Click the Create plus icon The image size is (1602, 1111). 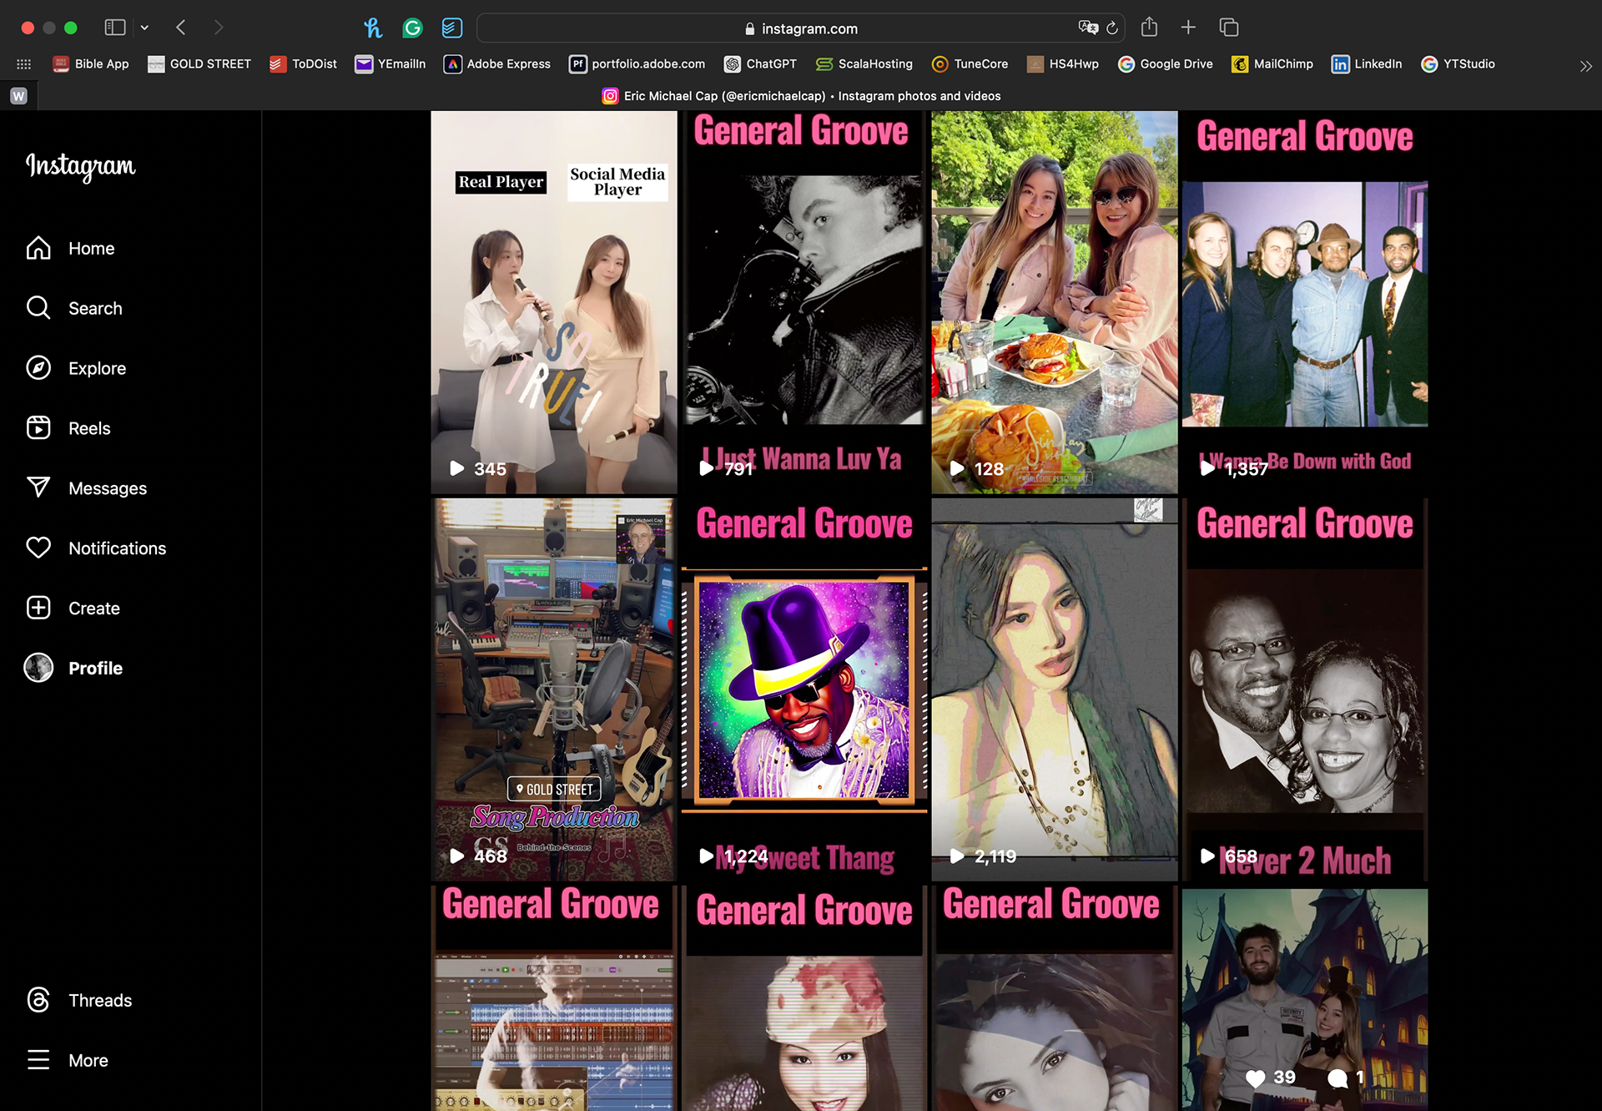[x=38, y=608]
